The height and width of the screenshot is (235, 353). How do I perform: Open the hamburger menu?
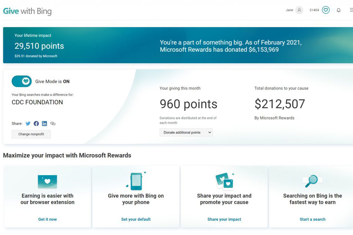click(x=351, y=10)
